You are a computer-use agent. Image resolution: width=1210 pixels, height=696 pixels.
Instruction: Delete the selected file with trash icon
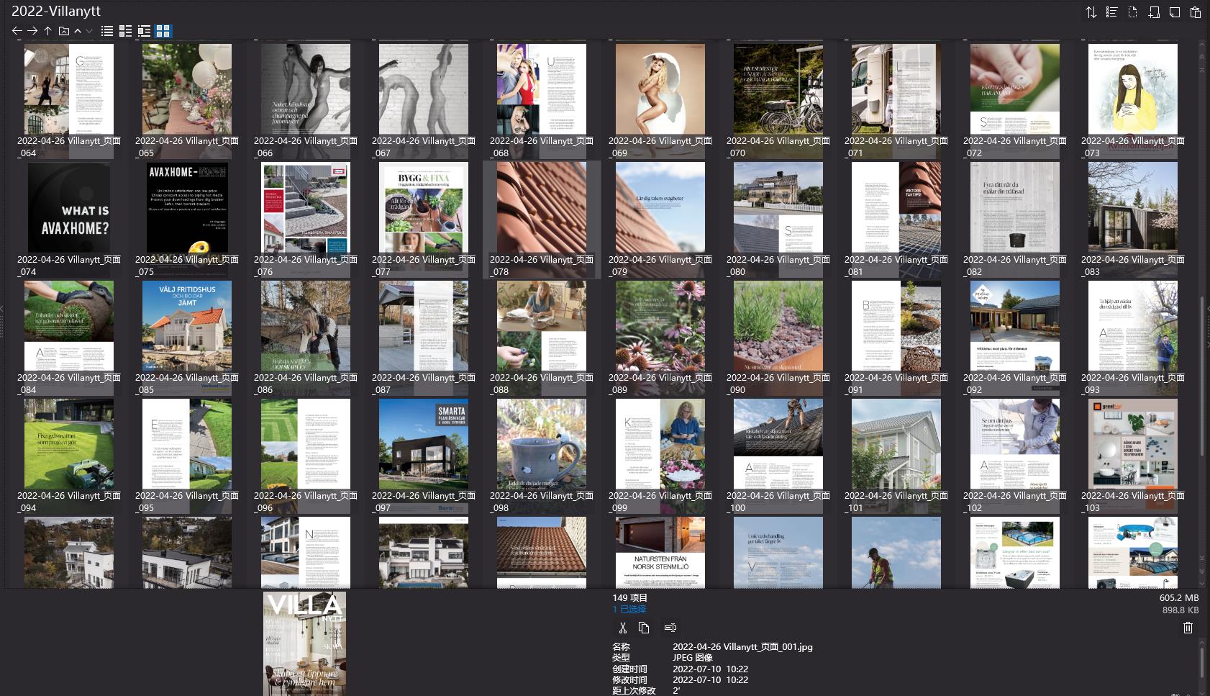[x=1188, y=628]
